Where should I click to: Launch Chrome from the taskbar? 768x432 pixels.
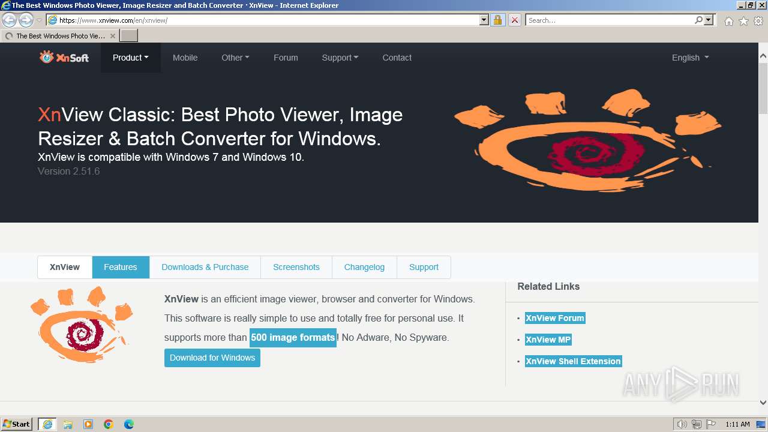tap(109, 424)
